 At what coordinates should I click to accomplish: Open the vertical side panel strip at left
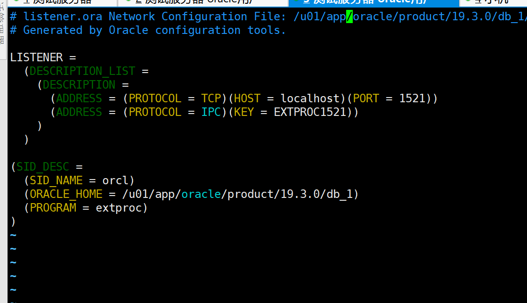tap(3, 30)
